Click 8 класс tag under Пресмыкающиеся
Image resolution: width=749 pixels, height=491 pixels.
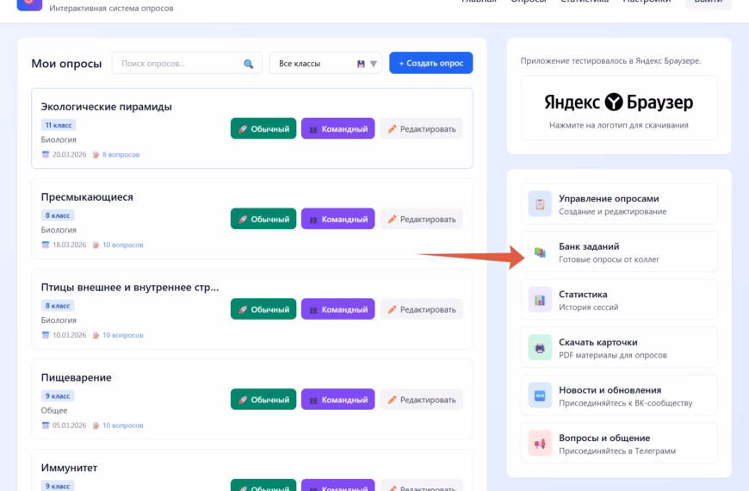point(58,215)
